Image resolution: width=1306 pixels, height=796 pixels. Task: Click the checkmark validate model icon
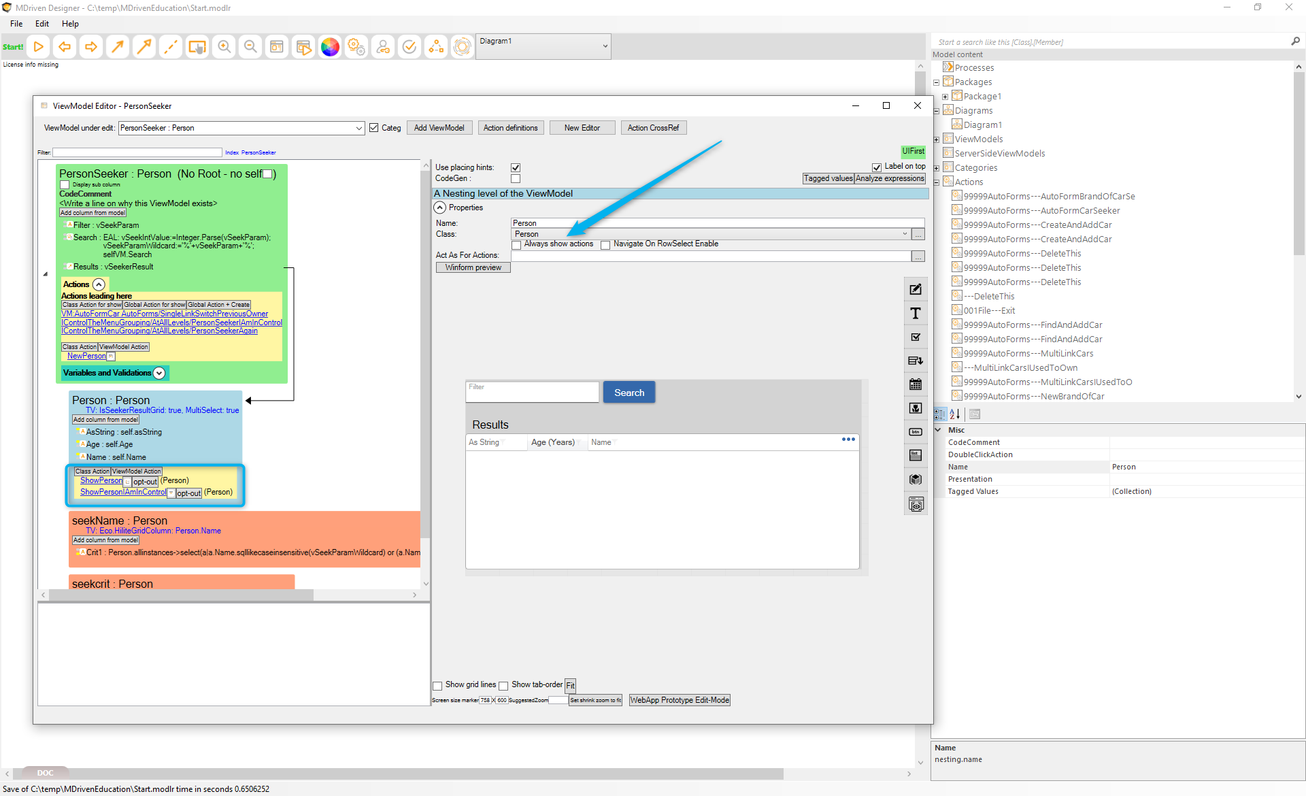point(409,47)
